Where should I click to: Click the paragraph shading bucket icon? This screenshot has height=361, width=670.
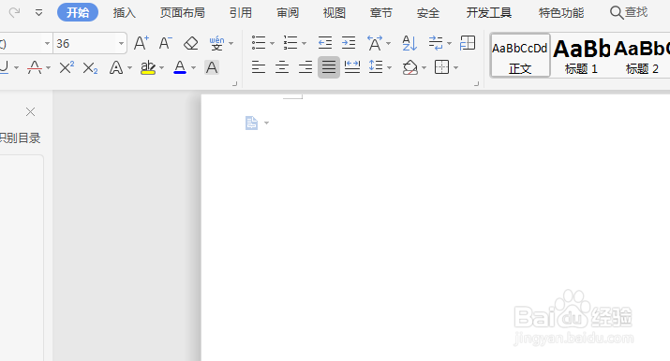410,67
